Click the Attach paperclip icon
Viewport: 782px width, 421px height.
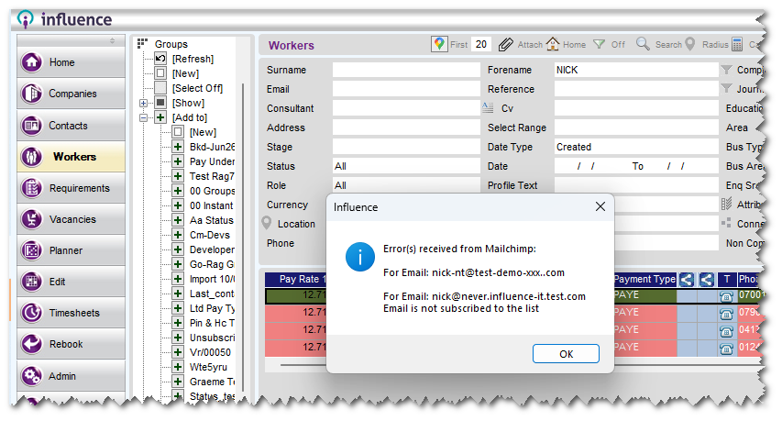point(505,44)
